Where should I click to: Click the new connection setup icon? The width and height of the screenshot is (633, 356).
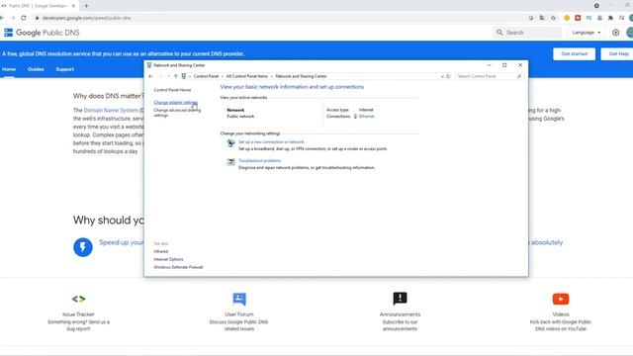pos(230,142)
